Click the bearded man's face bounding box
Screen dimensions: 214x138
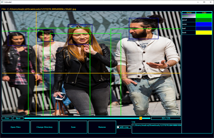pyautogui.click(x=144, y=28)
